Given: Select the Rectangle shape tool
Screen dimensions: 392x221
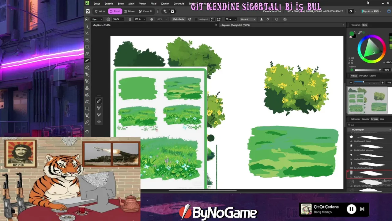Looking at the screenshot, I should 87,109.
